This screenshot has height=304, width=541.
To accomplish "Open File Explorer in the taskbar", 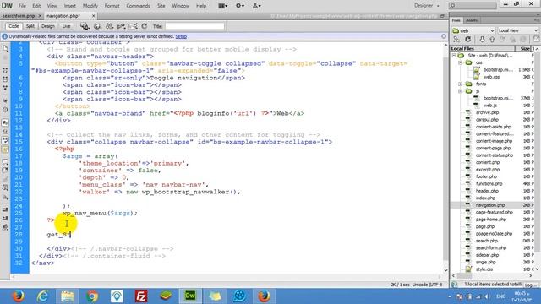I will (x=68, y=296).
